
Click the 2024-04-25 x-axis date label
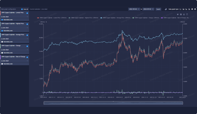119,97
